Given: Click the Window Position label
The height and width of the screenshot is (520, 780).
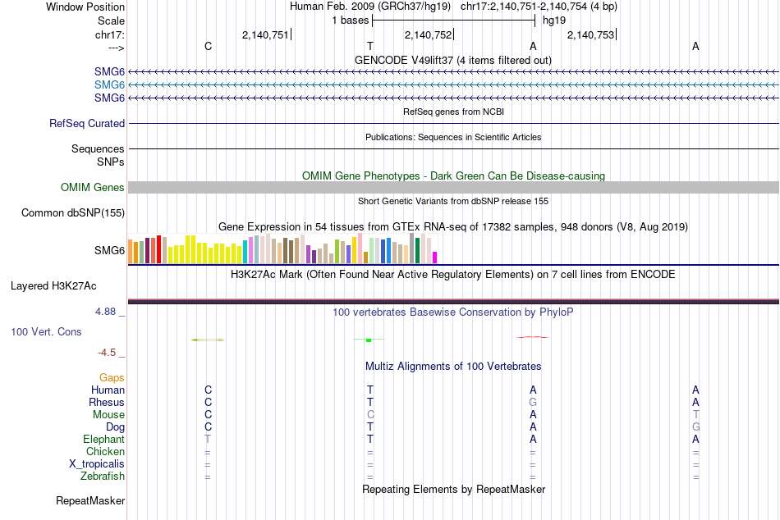Looking at the screenshot, I should 85,7.
